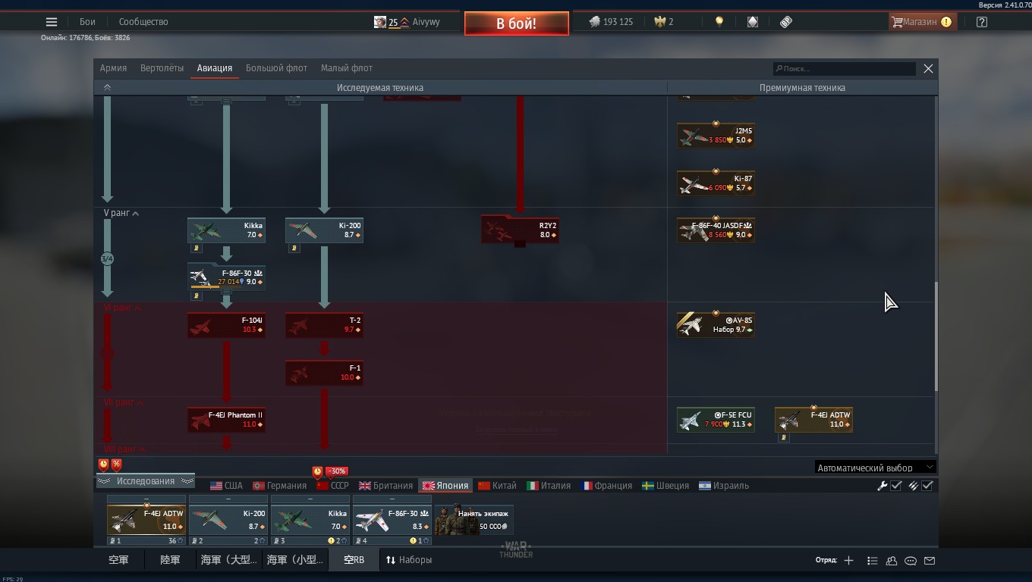Select the Ki-200 in research tree
1032x582 pixels.
click(x=324, y=230)
